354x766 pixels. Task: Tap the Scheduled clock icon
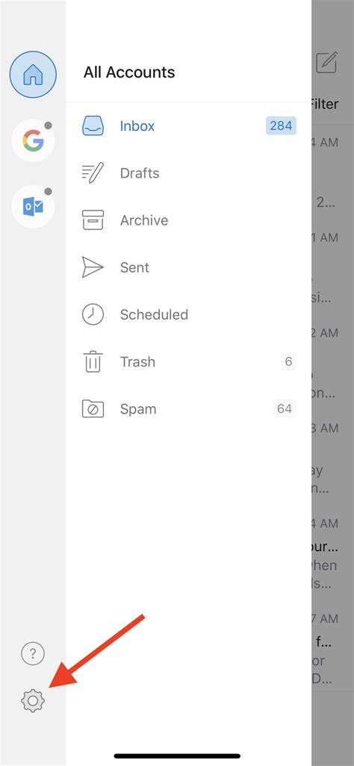pyautogui.click(x=93, y=314)
